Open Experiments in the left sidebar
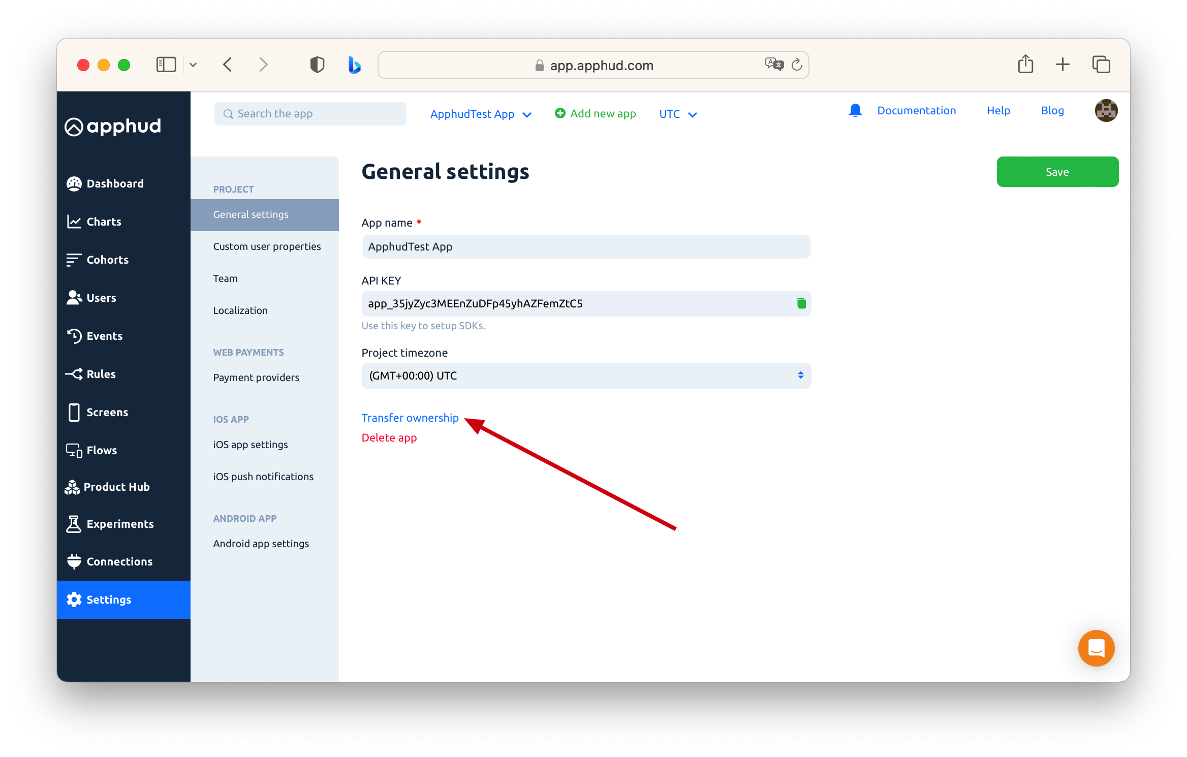The height and width of the screenshot is (757, 1187). pyautogui.click(x=120, y=524)
